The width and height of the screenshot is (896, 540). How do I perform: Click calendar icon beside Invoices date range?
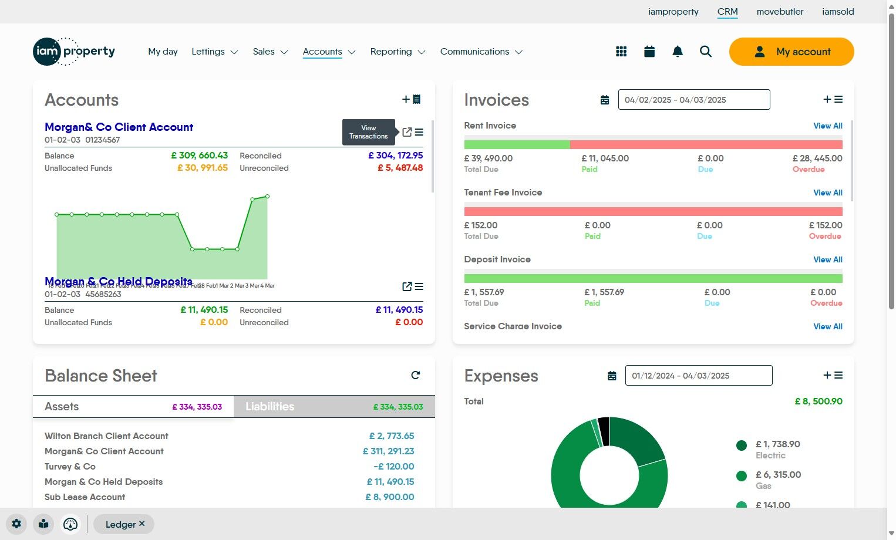605,100
